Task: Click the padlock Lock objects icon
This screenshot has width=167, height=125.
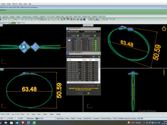Action: (x=61, y=19)
